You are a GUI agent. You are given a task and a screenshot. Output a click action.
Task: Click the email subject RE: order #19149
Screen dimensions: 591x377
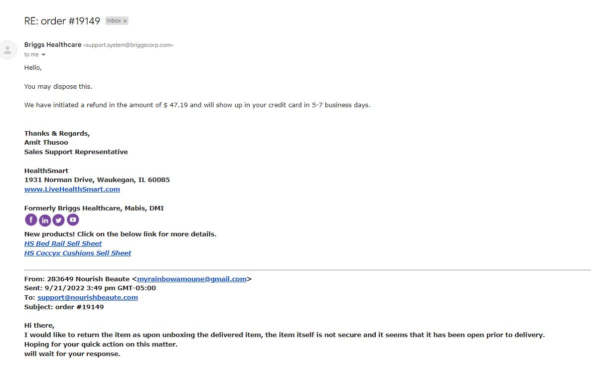(x=62, y=21)
